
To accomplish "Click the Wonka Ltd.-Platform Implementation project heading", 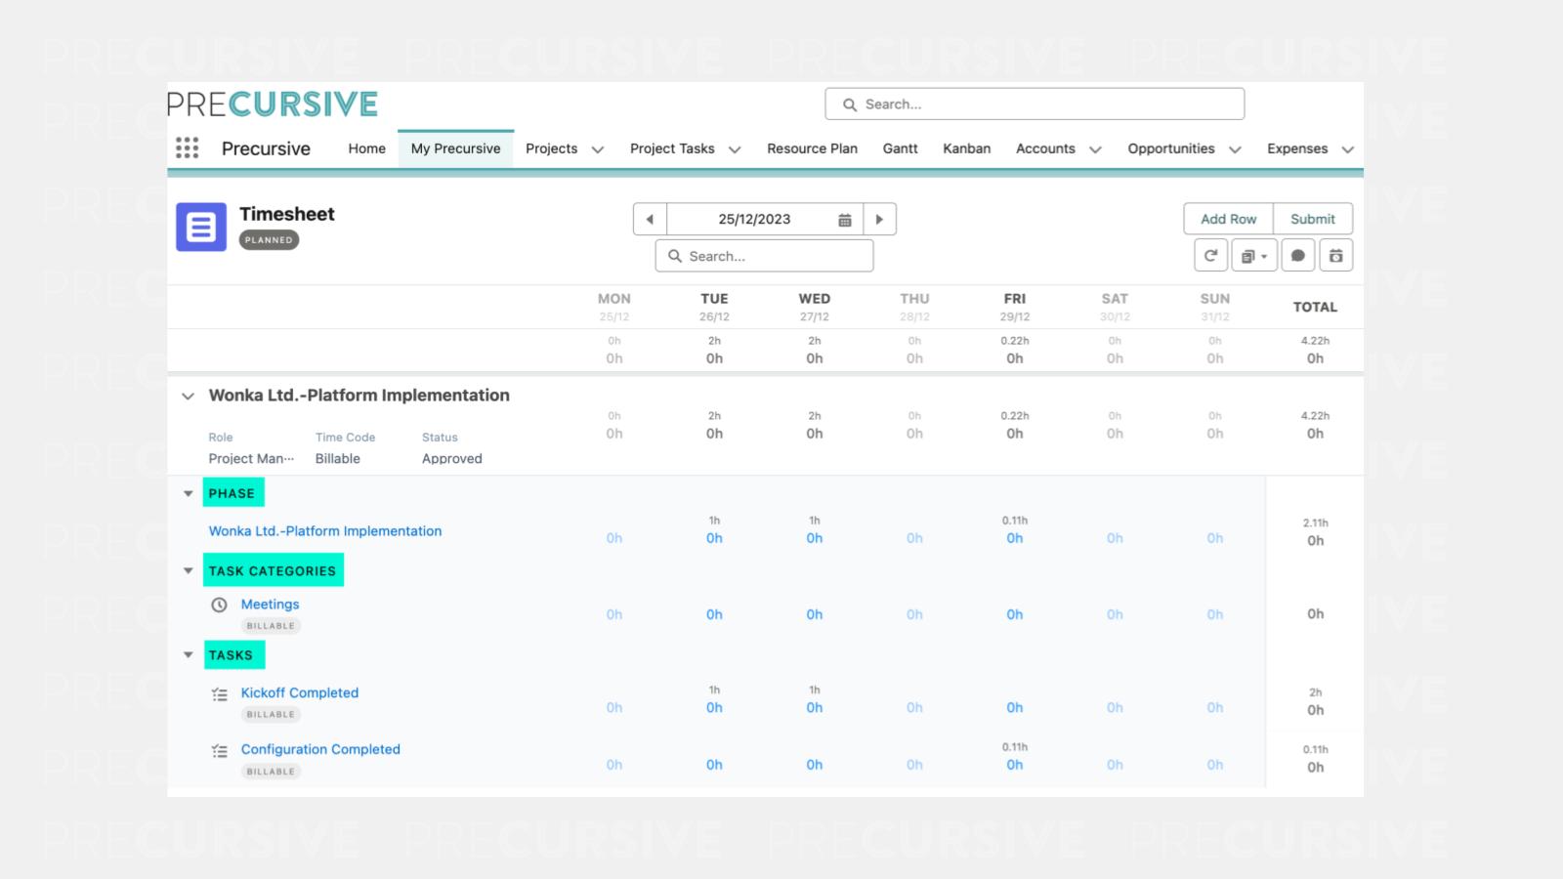I will (359, 396).
